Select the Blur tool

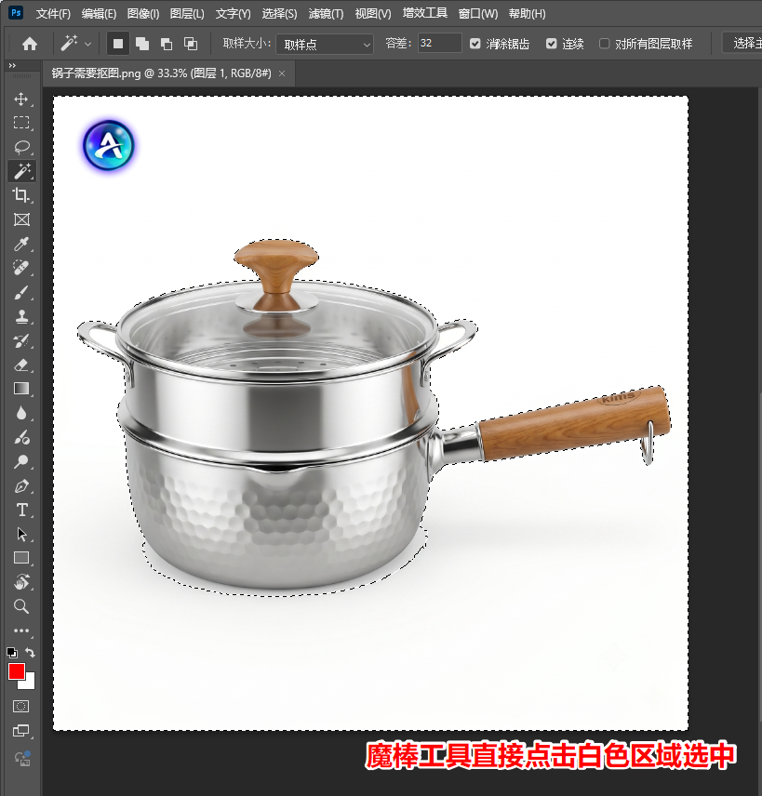[x=20, y=413]
